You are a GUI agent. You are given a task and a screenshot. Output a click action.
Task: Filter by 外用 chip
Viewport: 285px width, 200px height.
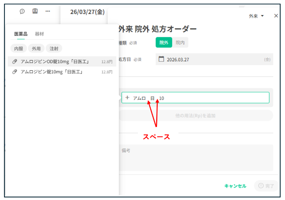click(36, 49)
